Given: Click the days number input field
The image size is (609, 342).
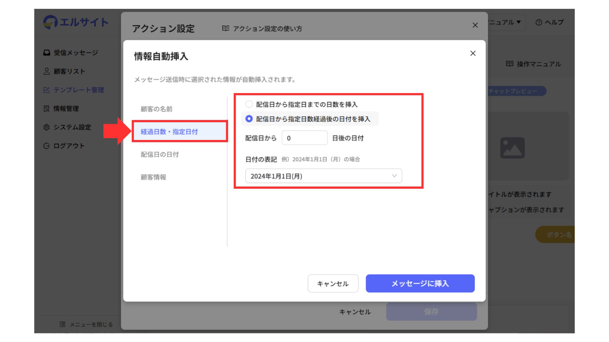Looking at the screenshot, I should pyautogui.click(x=304, y=138).
